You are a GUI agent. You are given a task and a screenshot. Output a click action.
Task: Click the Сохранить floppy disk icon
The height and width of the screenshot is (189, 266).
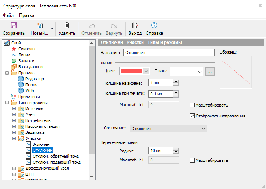click(13, 26)
